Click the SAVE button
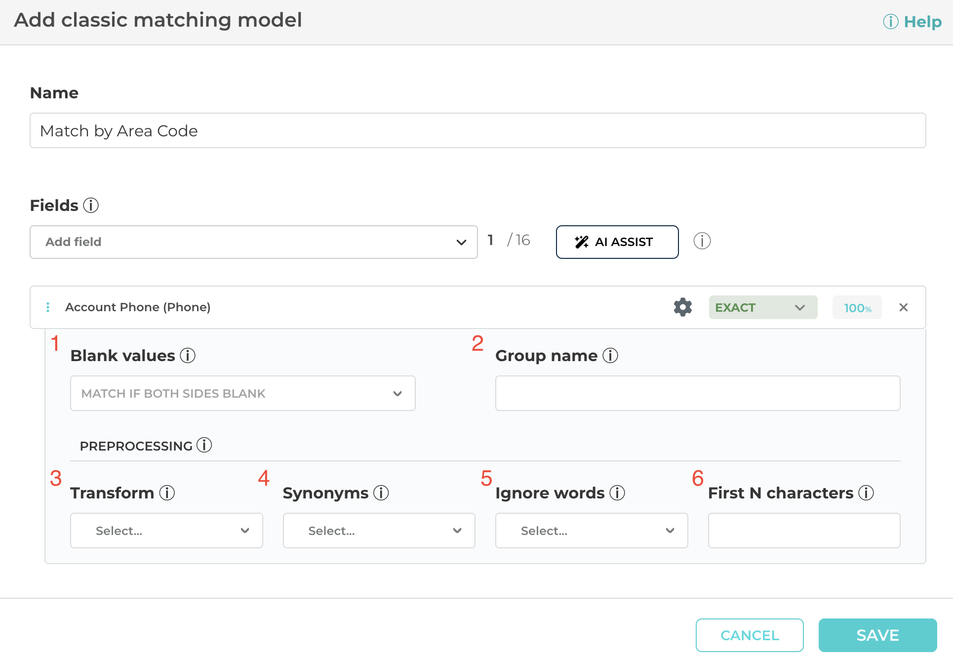 pos(877,635)
